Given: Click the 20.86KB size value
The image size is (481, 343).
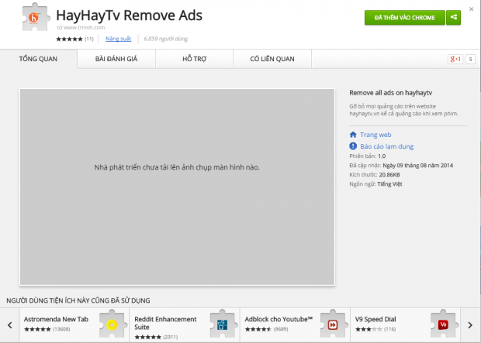Looking at the screenshot, I should (x=389, y=174).
